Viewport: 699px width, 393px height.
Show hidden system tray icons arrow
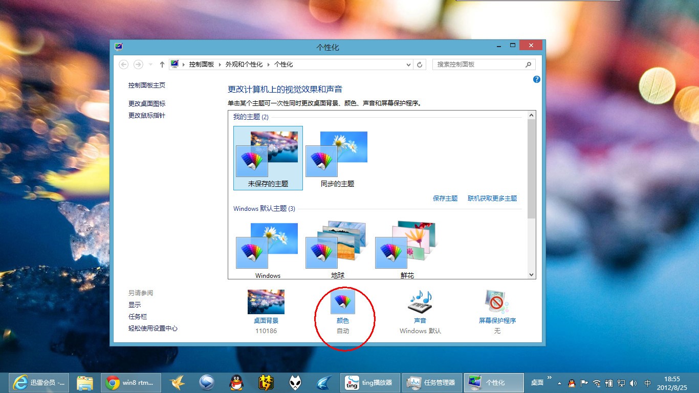(559, 383)
